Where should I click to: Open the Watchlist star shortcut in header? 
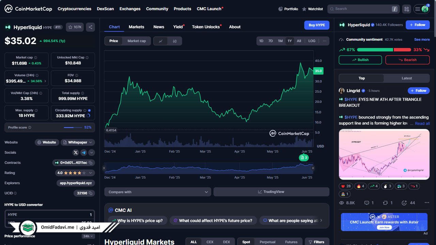pos(312,9)
